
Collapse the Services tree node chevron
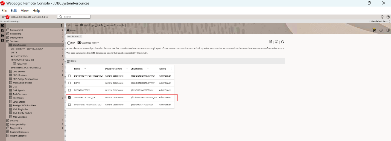point(63,41)
